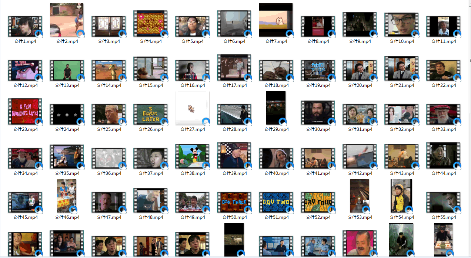Click the 文件54.mp4 yellow jacket video
The image size is (471, 258).
[401, 196]
